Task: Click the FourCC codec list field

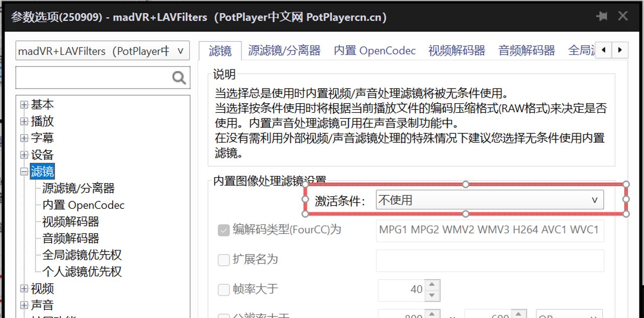Action: [x=490, y=230]
